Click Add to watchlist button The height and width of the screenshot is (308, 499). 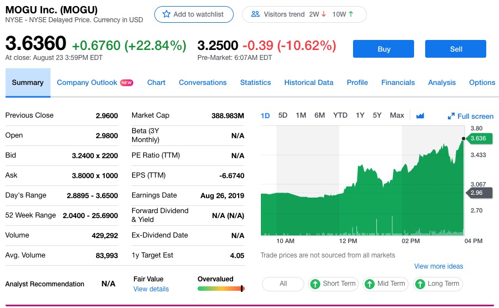(x=194, y=14)
